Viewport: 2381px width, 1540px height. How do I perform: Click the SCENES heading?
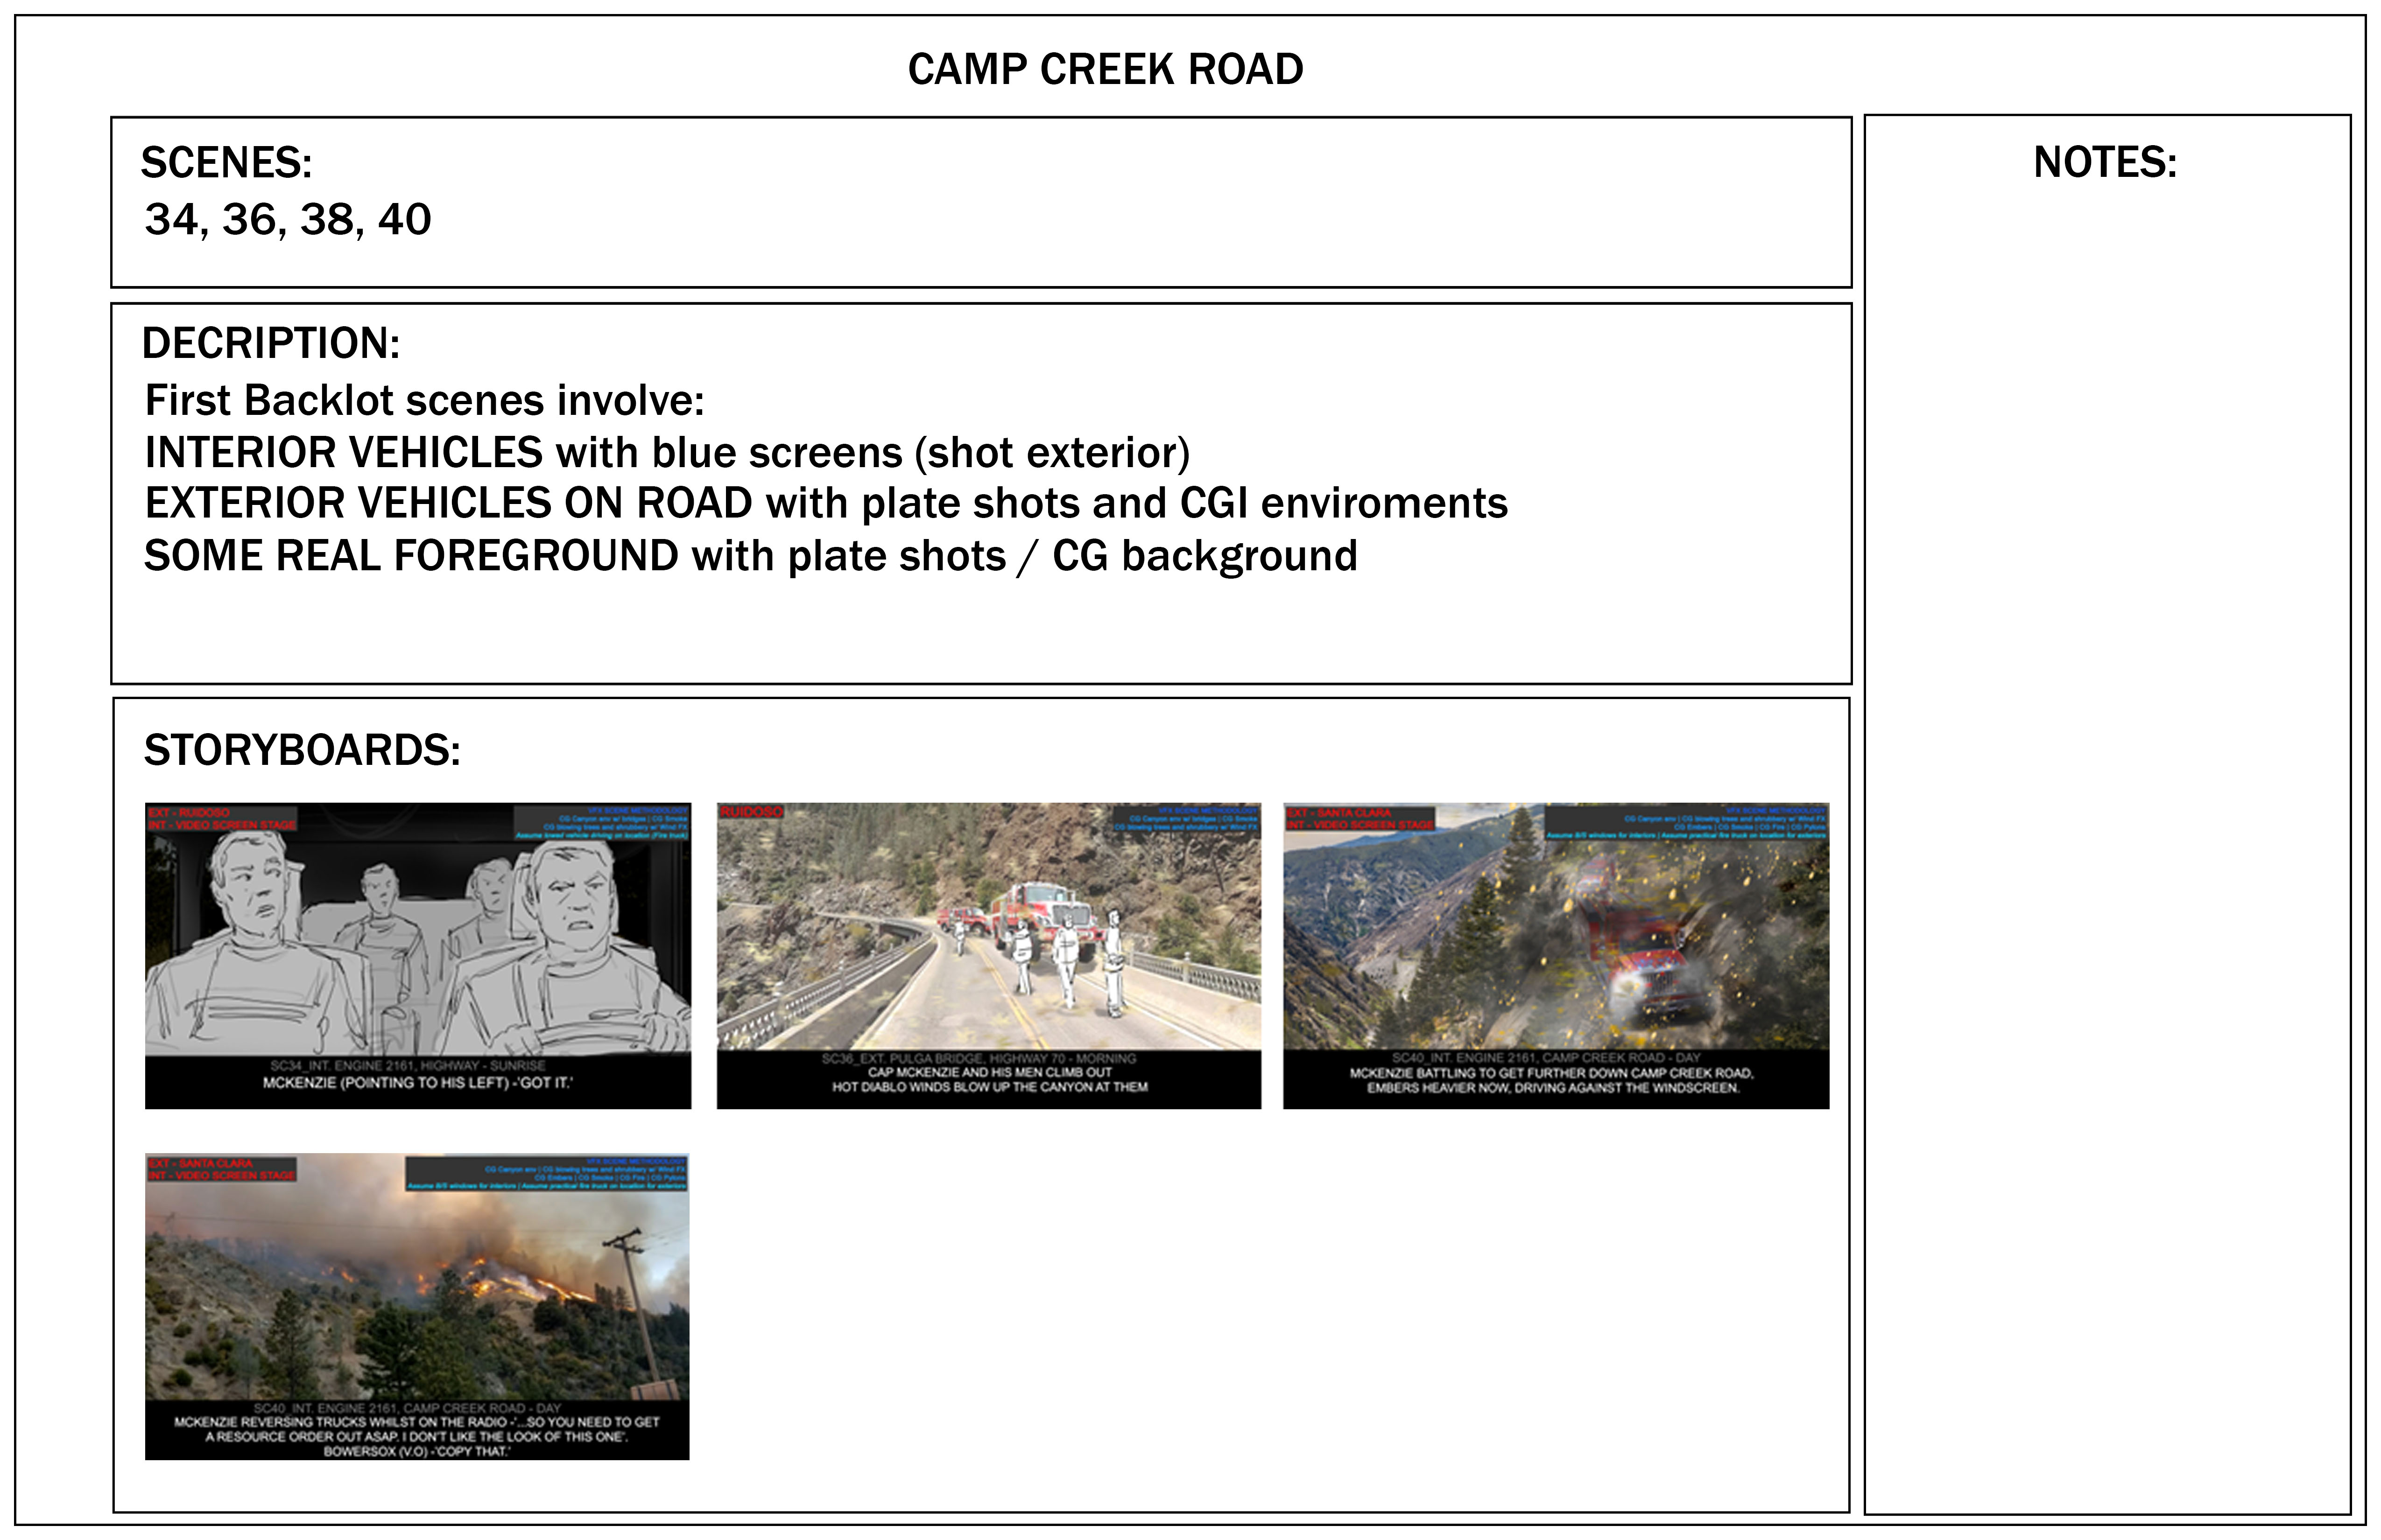(226, 163)
